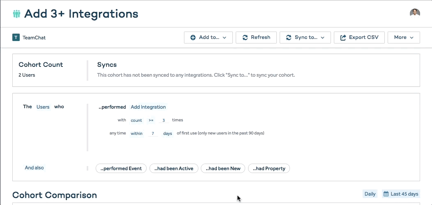Viewport: 432px width, 205px height.
Task: Edit the count threshold value field
Action: pos(163,121)
